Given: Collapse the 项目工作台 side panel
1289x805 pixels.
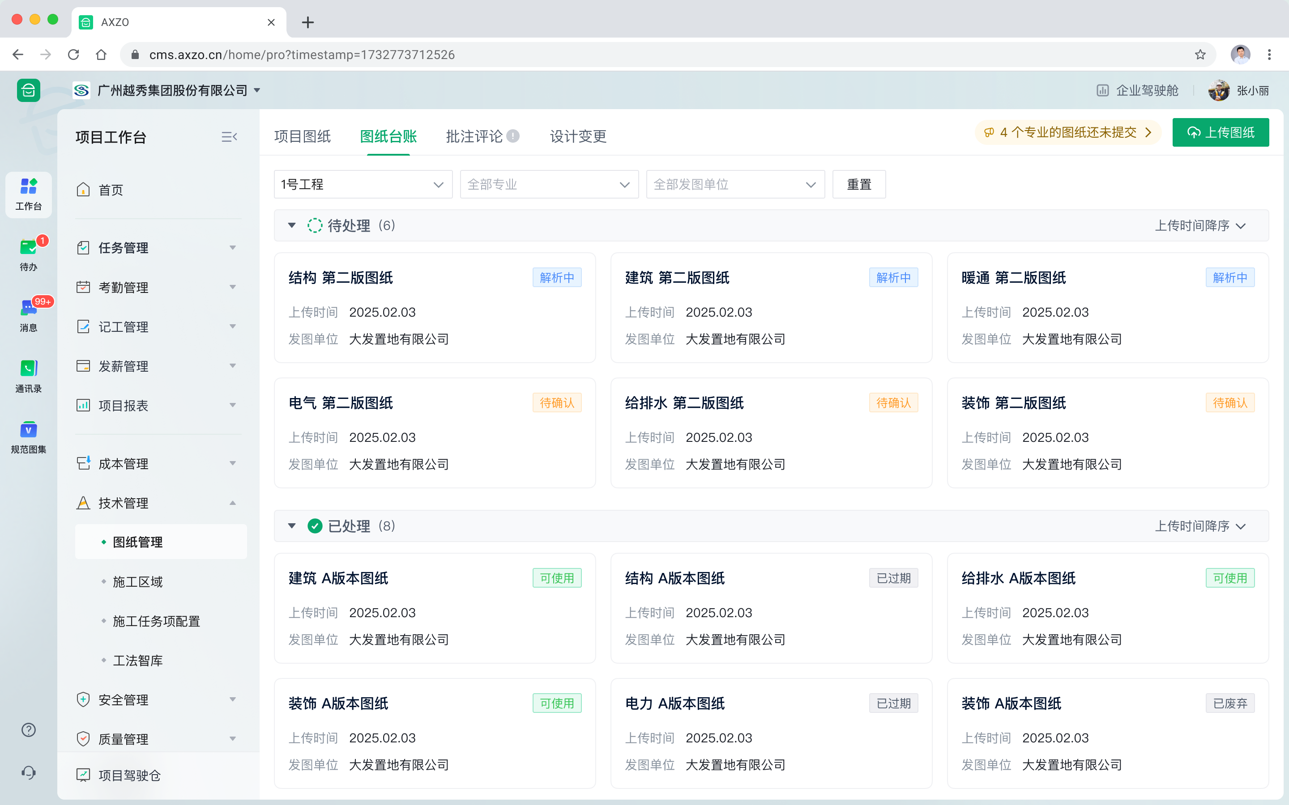Looking at the screenshot, I should click(x=230, y=137).
